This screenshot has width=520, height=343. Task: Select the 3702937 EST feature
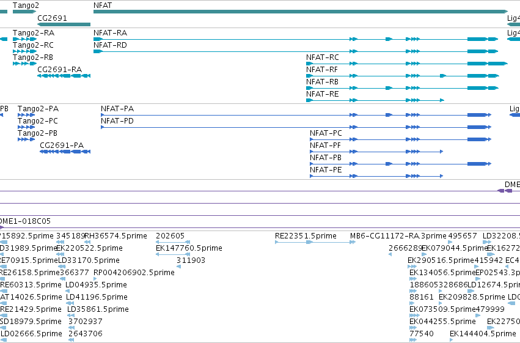[x=71, y=328]
